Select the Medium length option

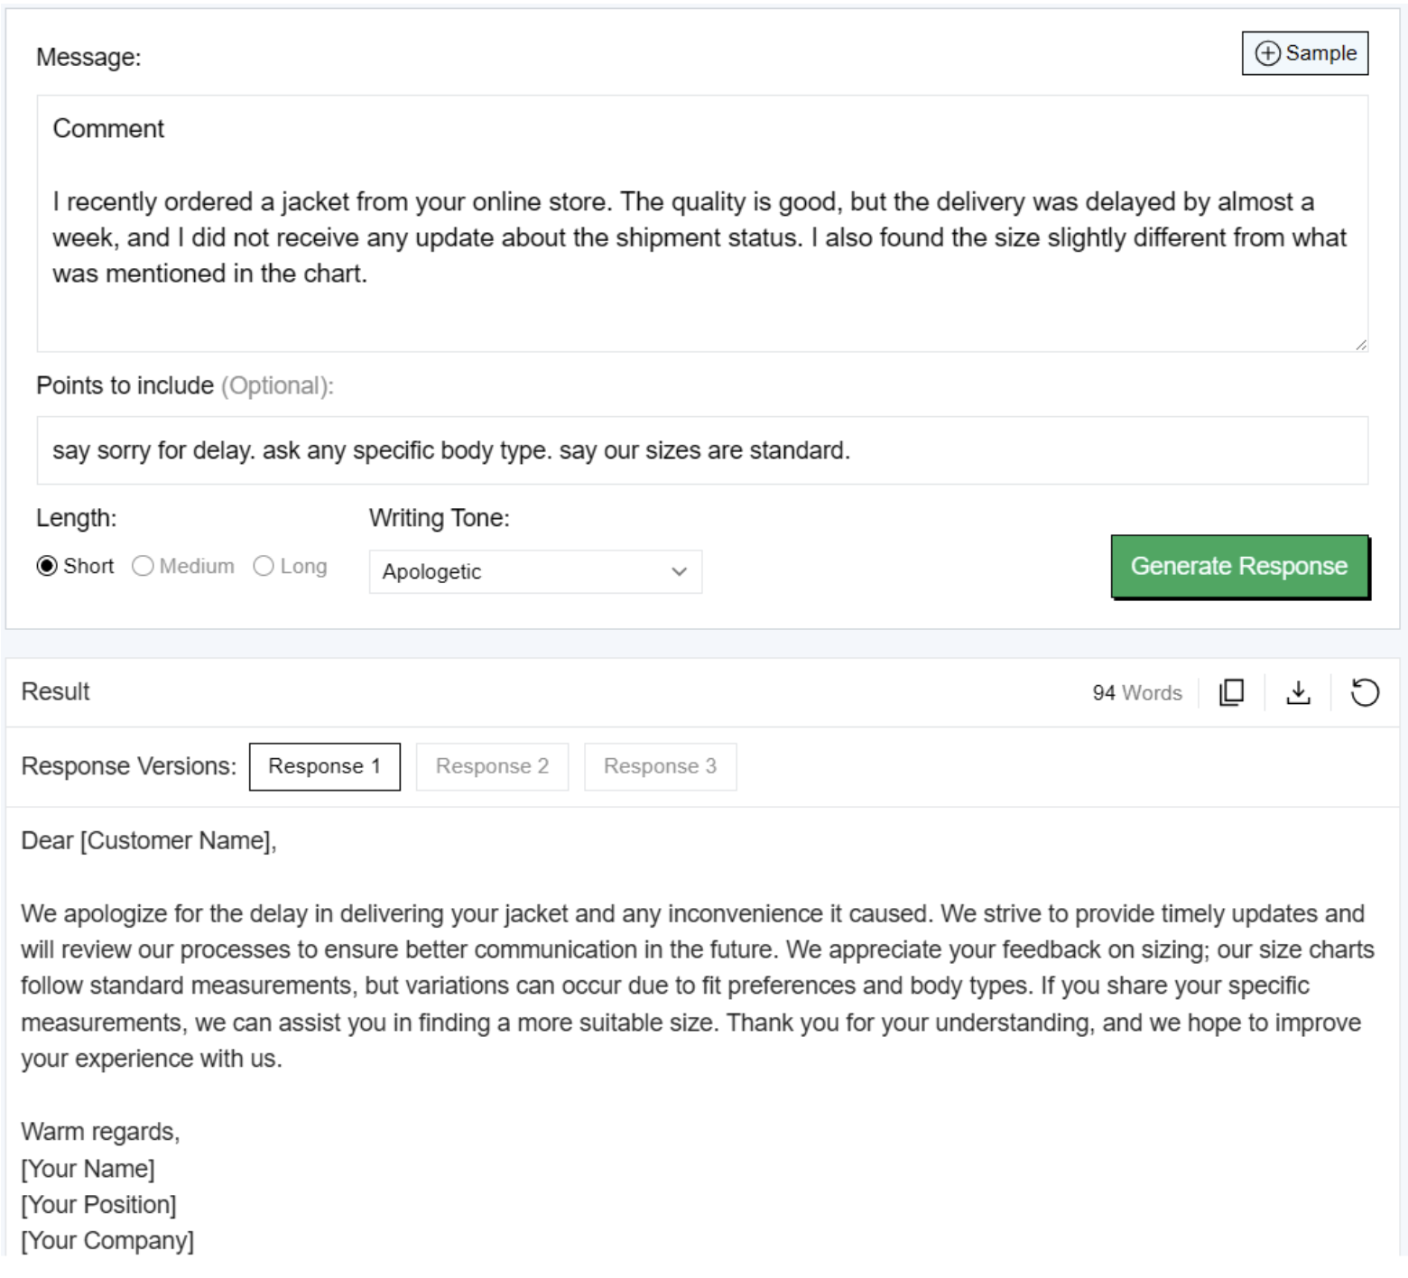coord(143,566)
